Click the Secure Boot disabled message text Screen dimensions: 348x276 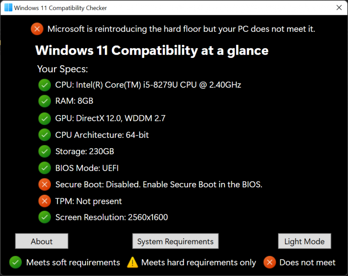(x=159, y=184)
